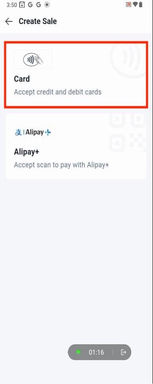
Task: Tap the contactless card tap icon
Action: [x=33, y=60]
